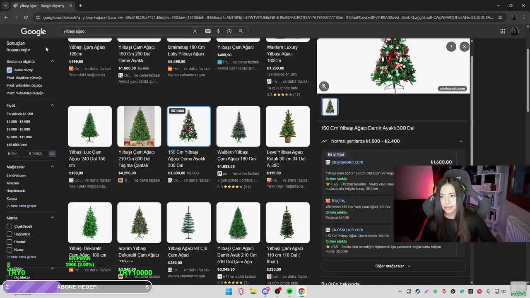Collapse the Mağazalar filter section
This screenshot has height=298, width=530.
(52, 166)
